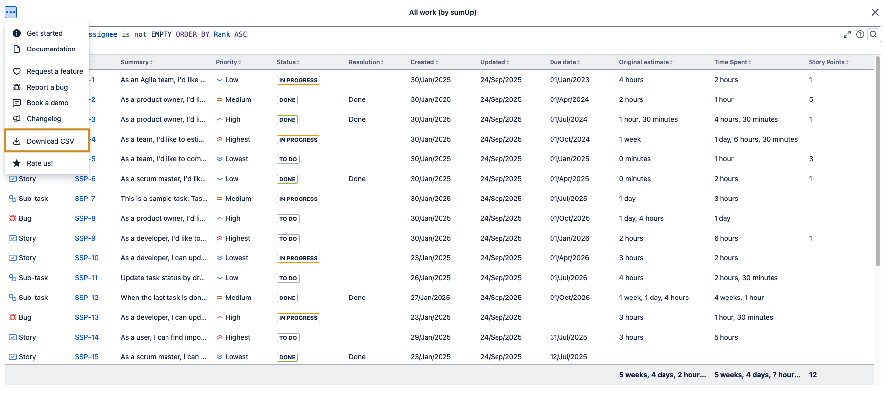Screen dimensions: 885x398
Task: Open issue SSP-10 link
Action: point(87,258)
